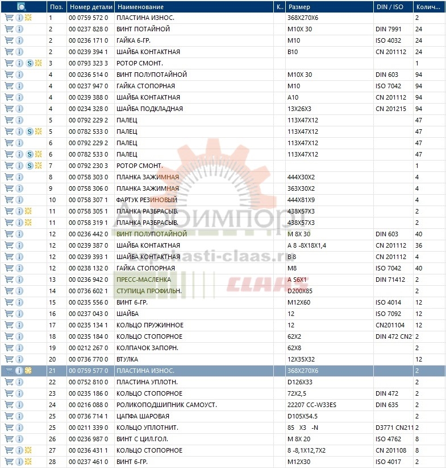This screenshot has width=446, height=468.
Task: Select part number 00 0211 339 0
Action: click(x=88, y=428)
